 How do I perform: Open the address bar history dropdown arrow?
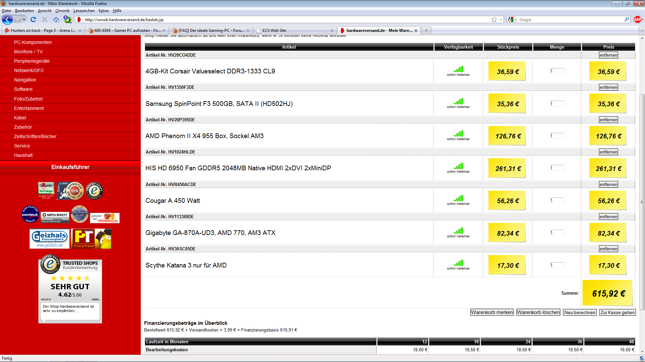pyautogui.click(x=501, y=20)
